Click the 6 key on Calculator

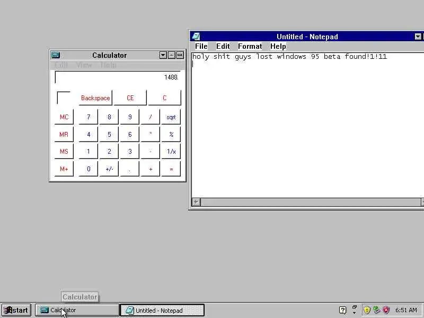point(130,135)
